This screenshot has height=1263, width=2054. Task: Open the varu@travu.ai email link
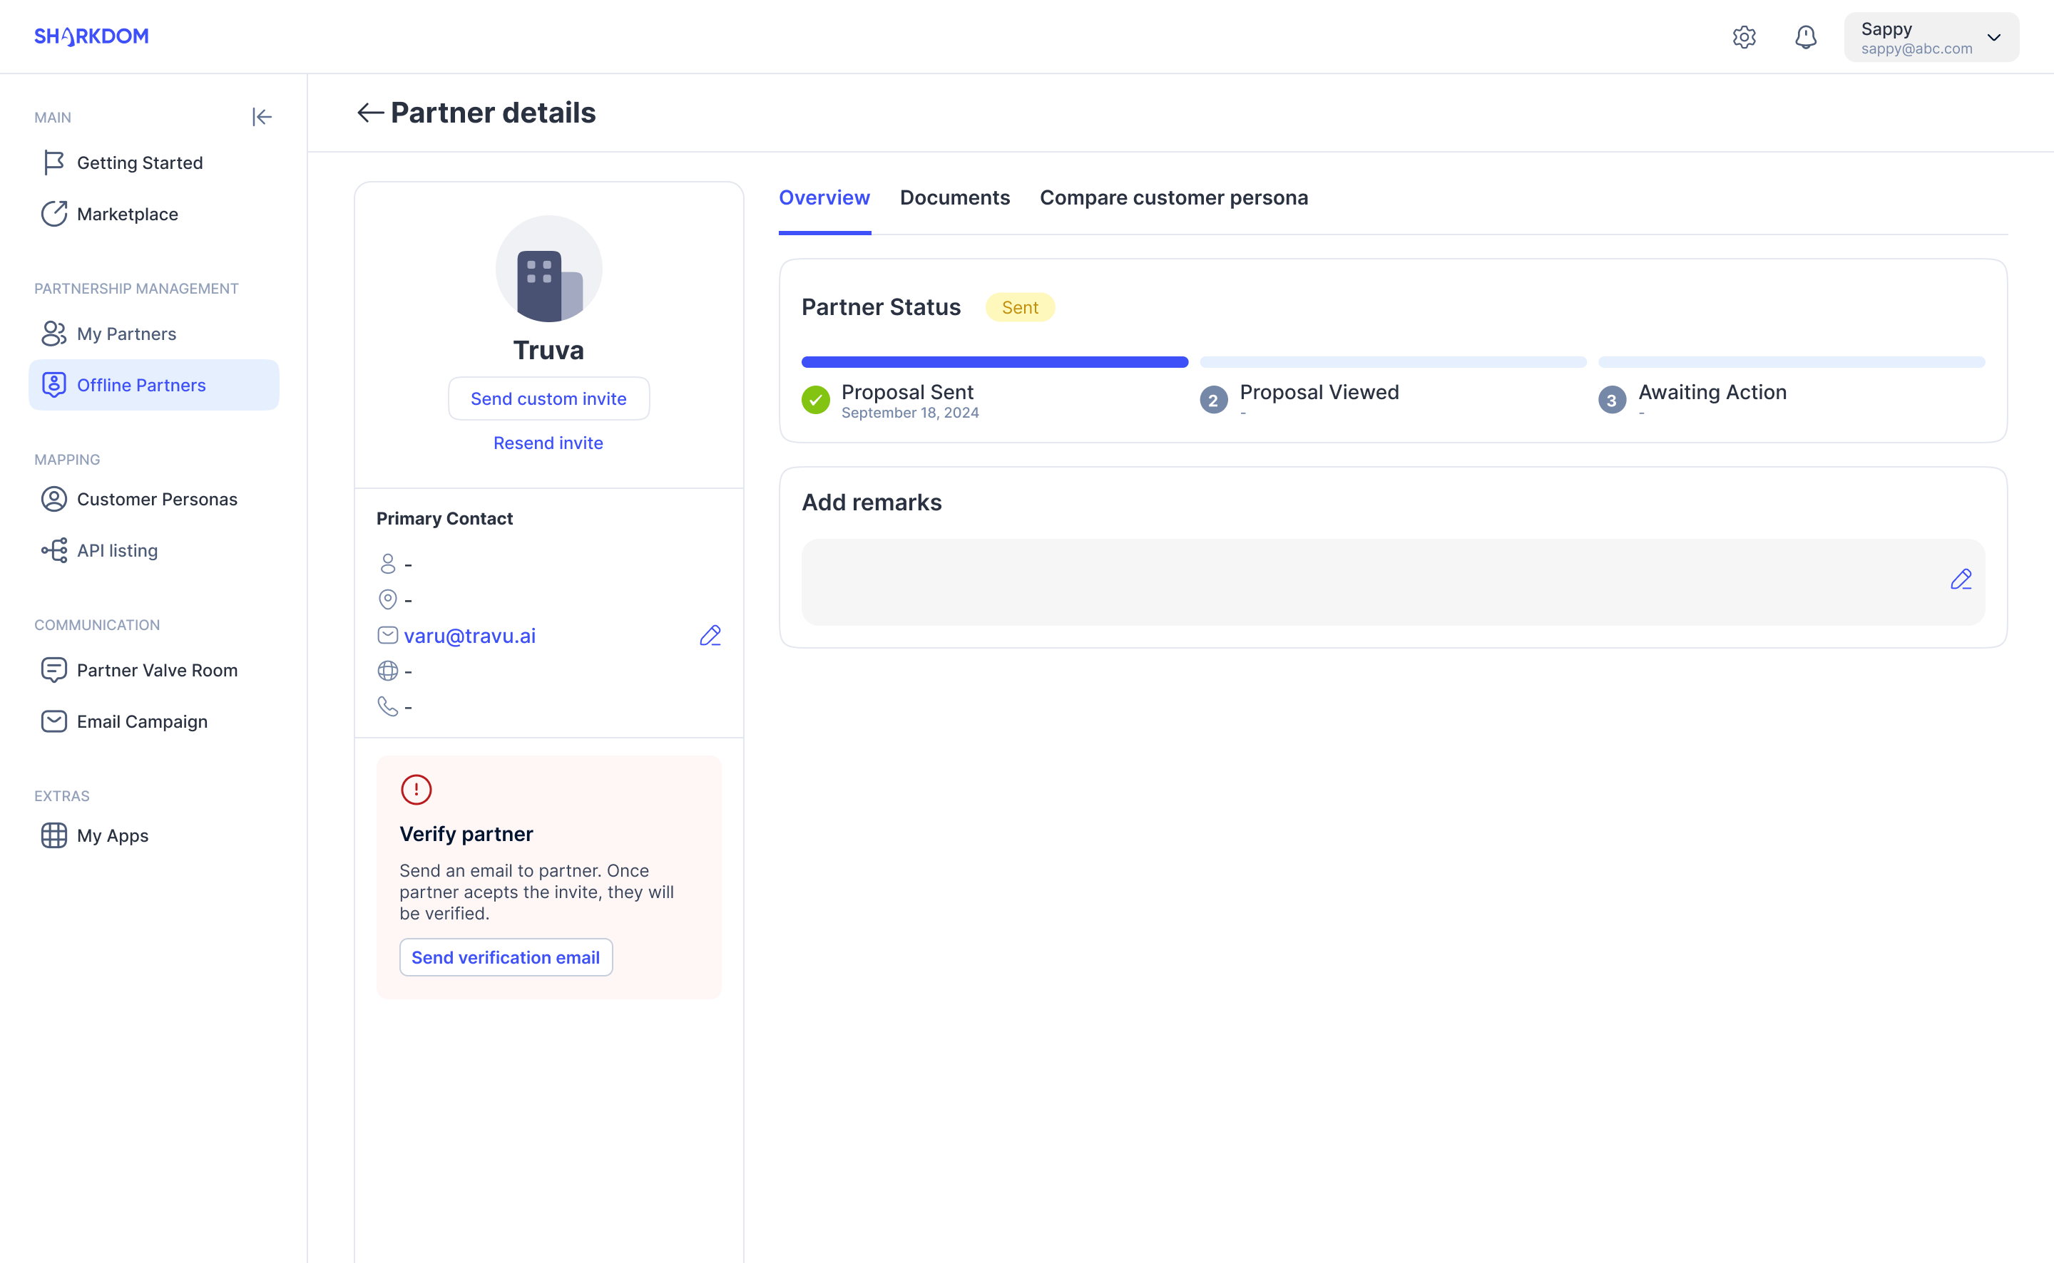[469, 636]
